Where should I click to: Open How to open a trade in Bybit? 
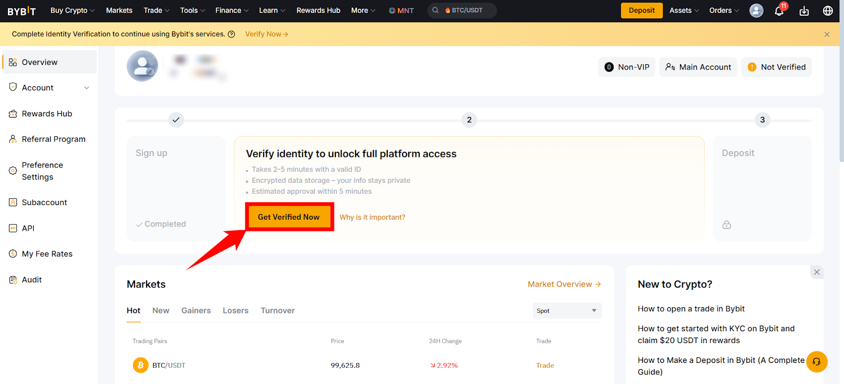click(x=691, y=309)
